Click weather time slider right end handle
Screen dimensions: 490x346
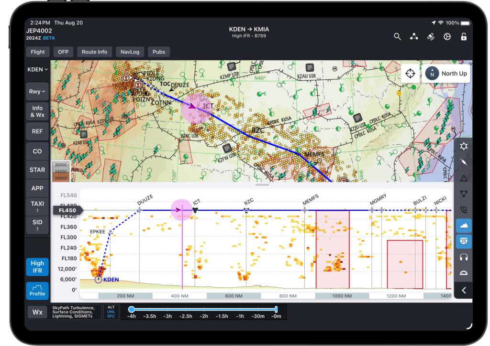(276, 309)
